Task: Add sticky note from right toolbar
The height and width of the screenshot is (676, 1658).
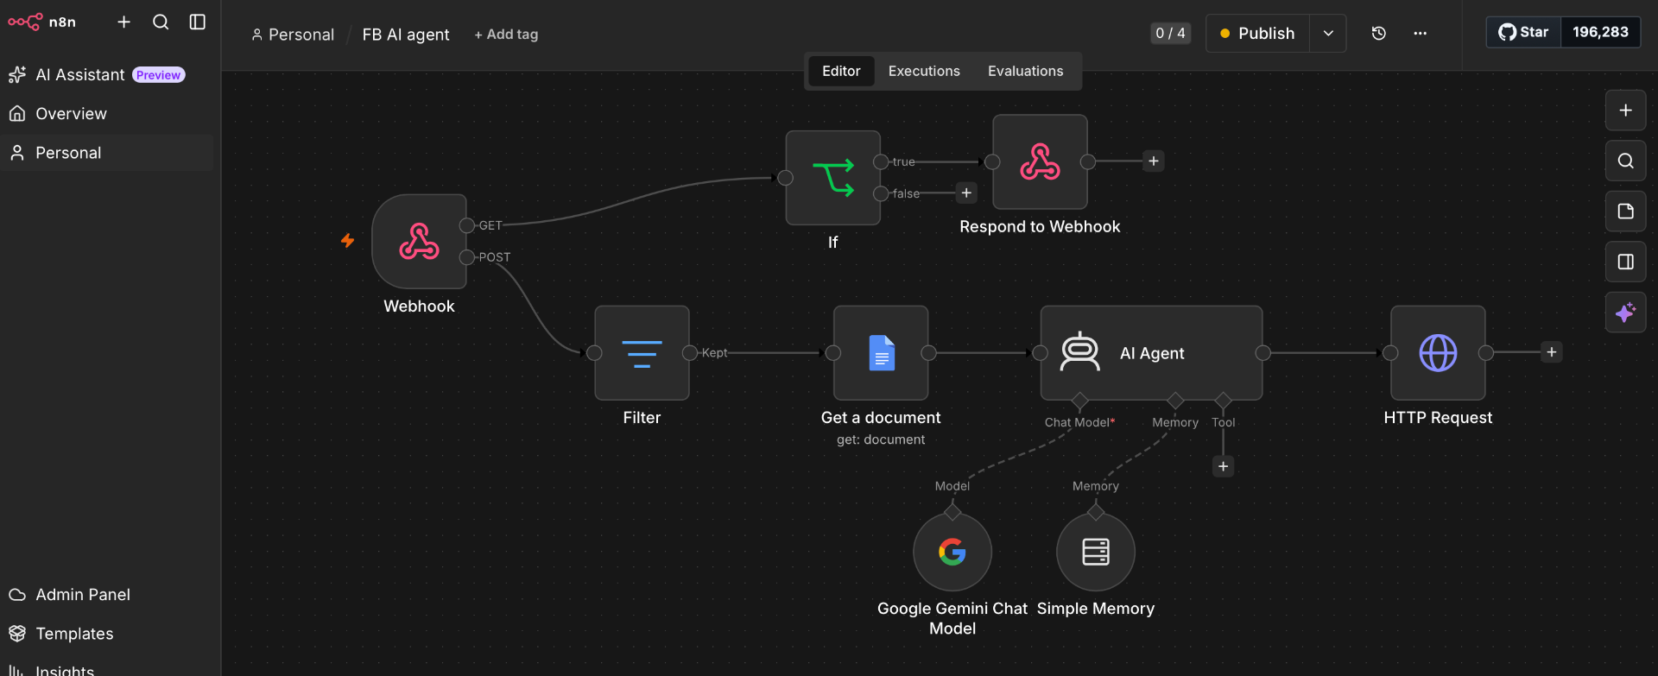Action: coord(1625,212)
